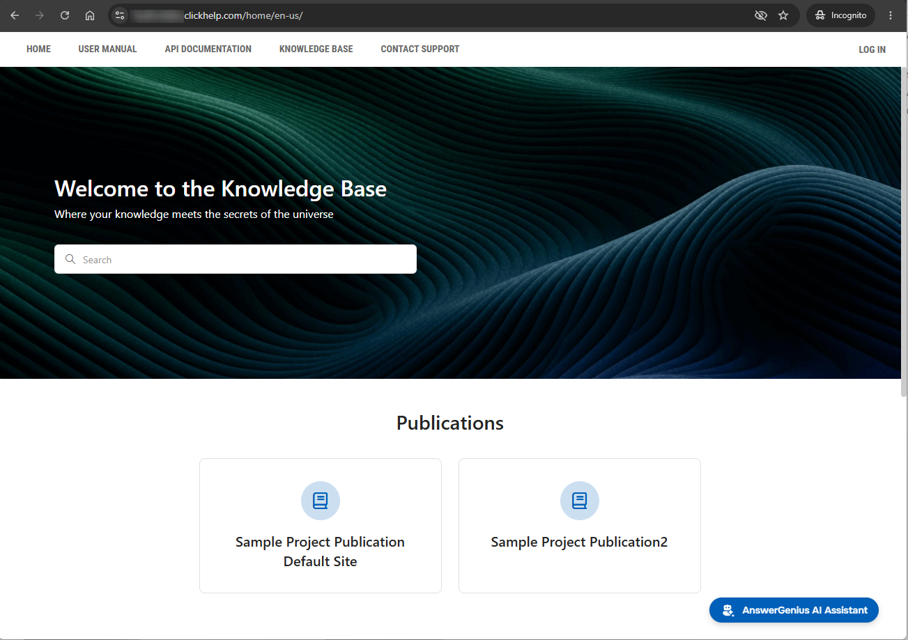Click the Search input field
The height and width of the screenshot is (640, 908).
coord(236,259)
